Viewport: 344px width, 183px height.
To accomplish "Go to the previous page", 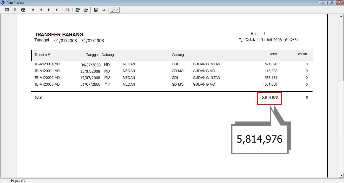I will (x=41, y=10).
